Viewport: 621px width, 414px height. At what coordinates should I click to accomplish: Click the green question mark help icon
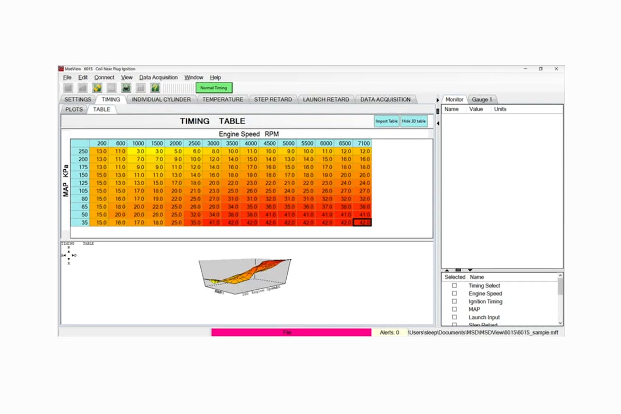pyautogui.click(x=155, y=88)
